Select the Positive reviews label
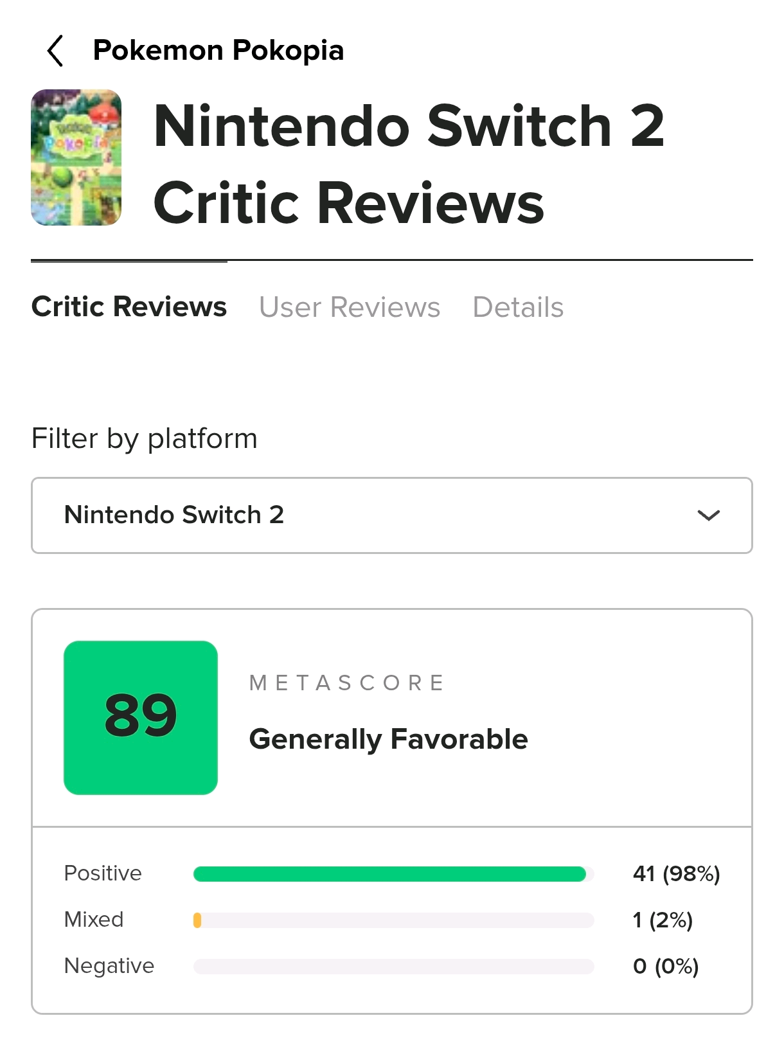This screenshot has height=1063, width=784. click(x=103, y=873)
